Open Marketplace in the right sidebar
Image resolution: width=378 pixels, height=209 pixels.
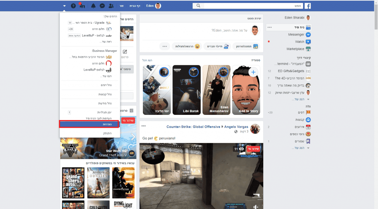pos(298,49)
